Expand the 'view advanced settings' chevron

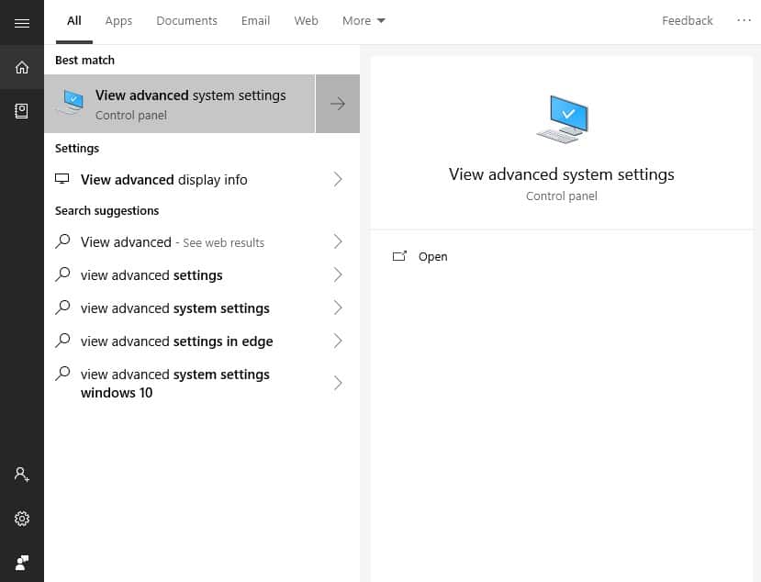[x=338, y=274]
